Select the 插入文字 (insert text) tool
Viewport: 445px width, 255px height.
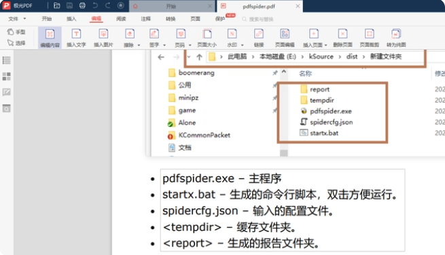click(x=76, y=38)
